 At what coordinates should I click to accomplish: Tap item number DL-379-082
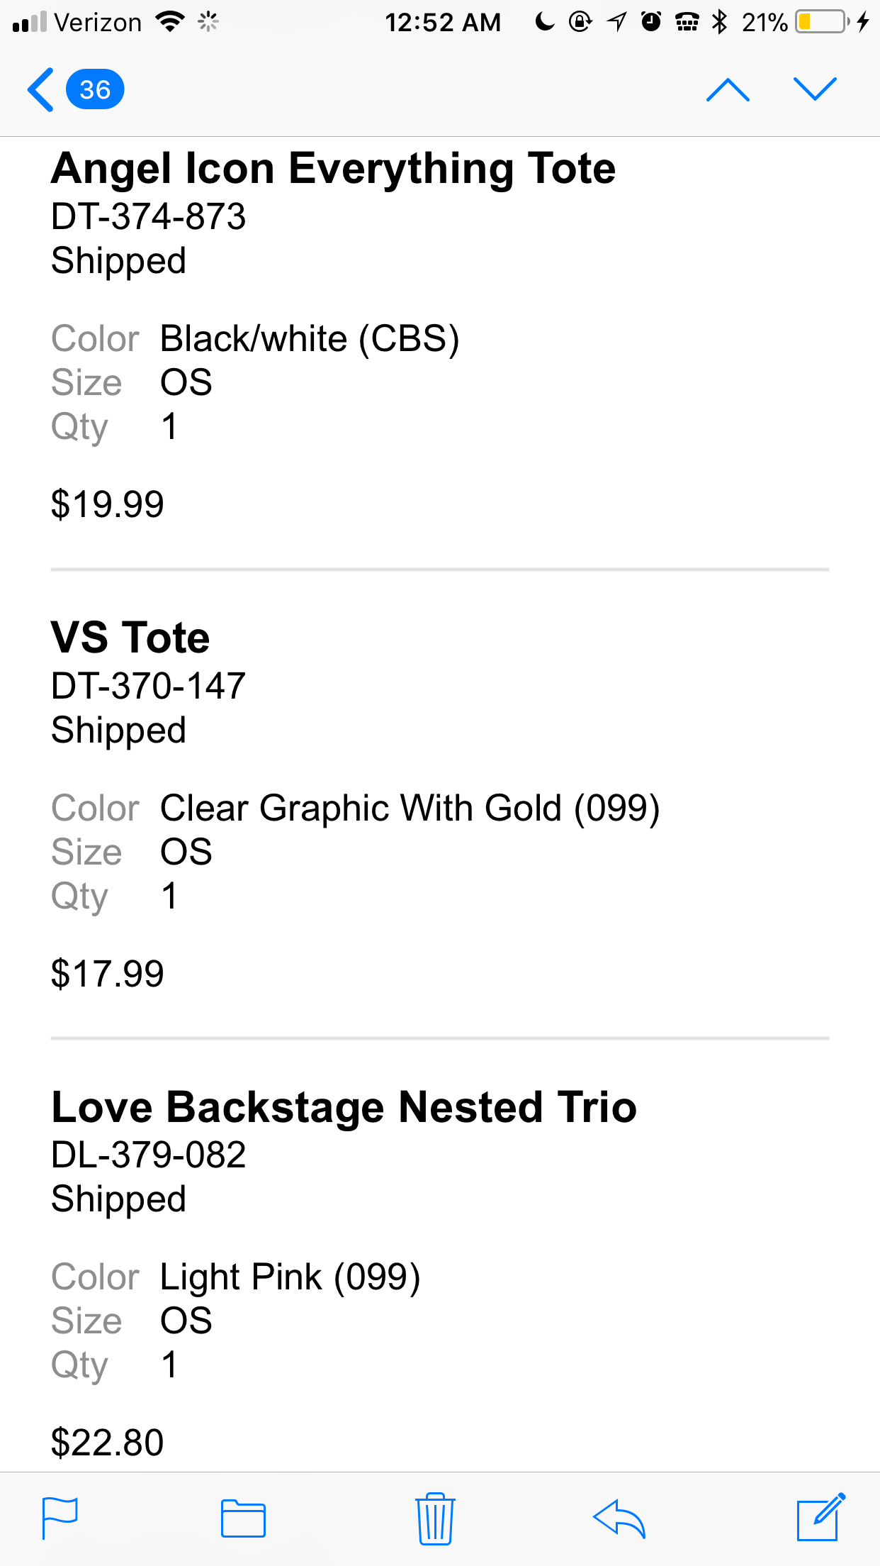click(x=148, y=1155)
